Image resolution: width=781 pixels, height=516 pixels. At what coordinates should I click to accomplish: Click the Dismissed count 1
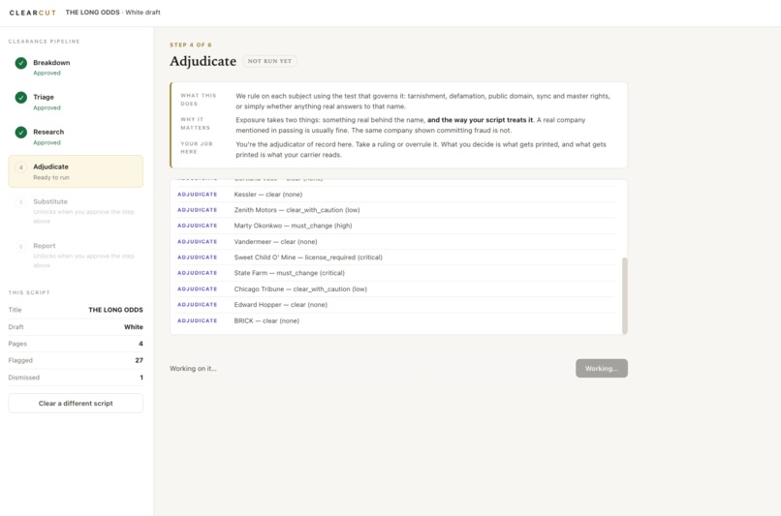(141, 378)
